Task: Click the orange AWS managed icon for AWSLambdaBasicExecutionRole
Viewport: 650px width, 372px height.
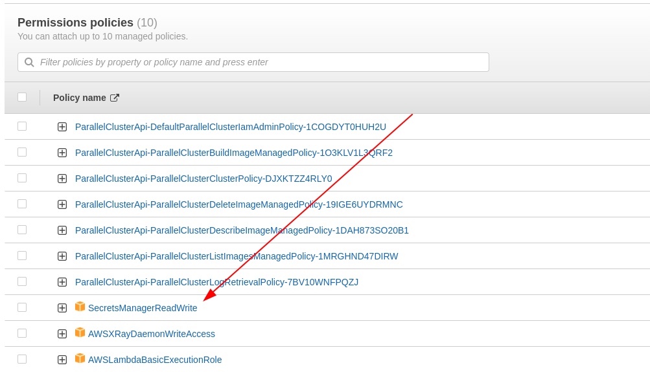Action: pyautogui.click(x=80, y=358)
